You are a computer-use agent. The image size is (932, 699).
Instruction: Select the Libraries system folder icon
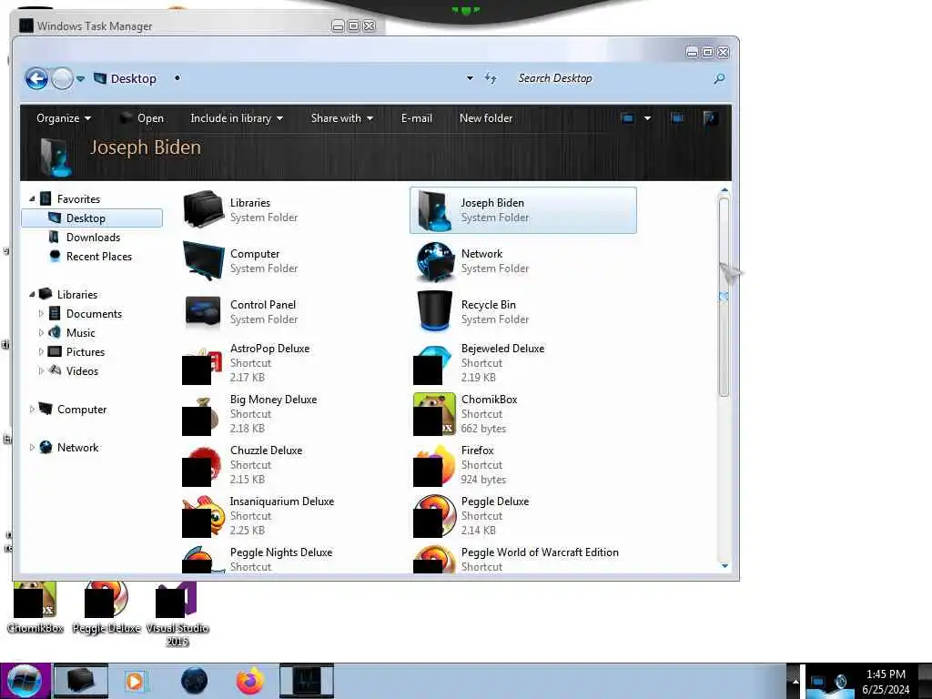[204, 209]
